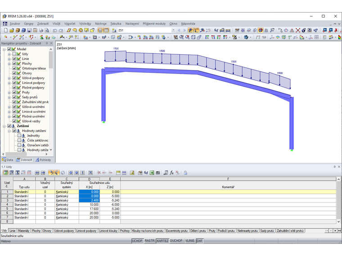Screen dimensions: 342x256
Task: Expand the Uzly tree node
Action: pyautogui.click(x=9, y=54)
